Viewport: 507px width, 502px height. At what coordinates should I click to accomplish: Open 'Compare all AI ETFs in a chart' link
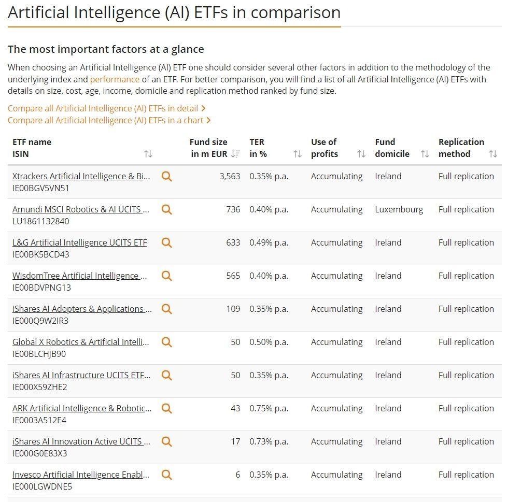109,121
